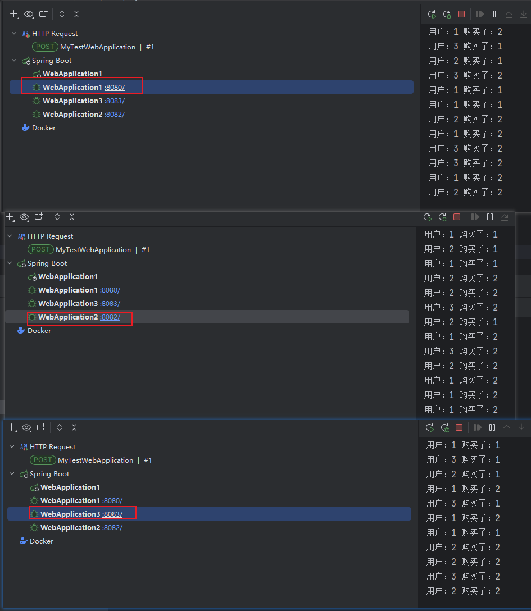Select WebApplication1 without a port in bottom panel
531x611 pixels.
pyautogui.click(x=65, y=487)
